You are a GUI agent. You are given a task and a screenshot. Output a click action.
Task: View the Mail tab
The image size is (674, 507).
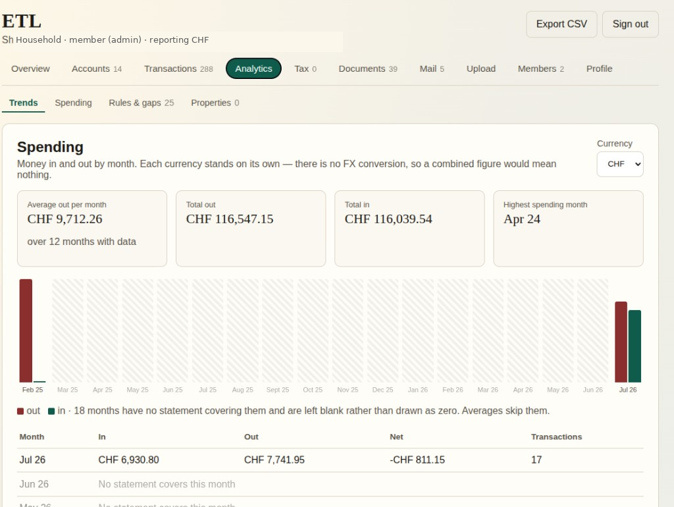(x=432, y=68)
